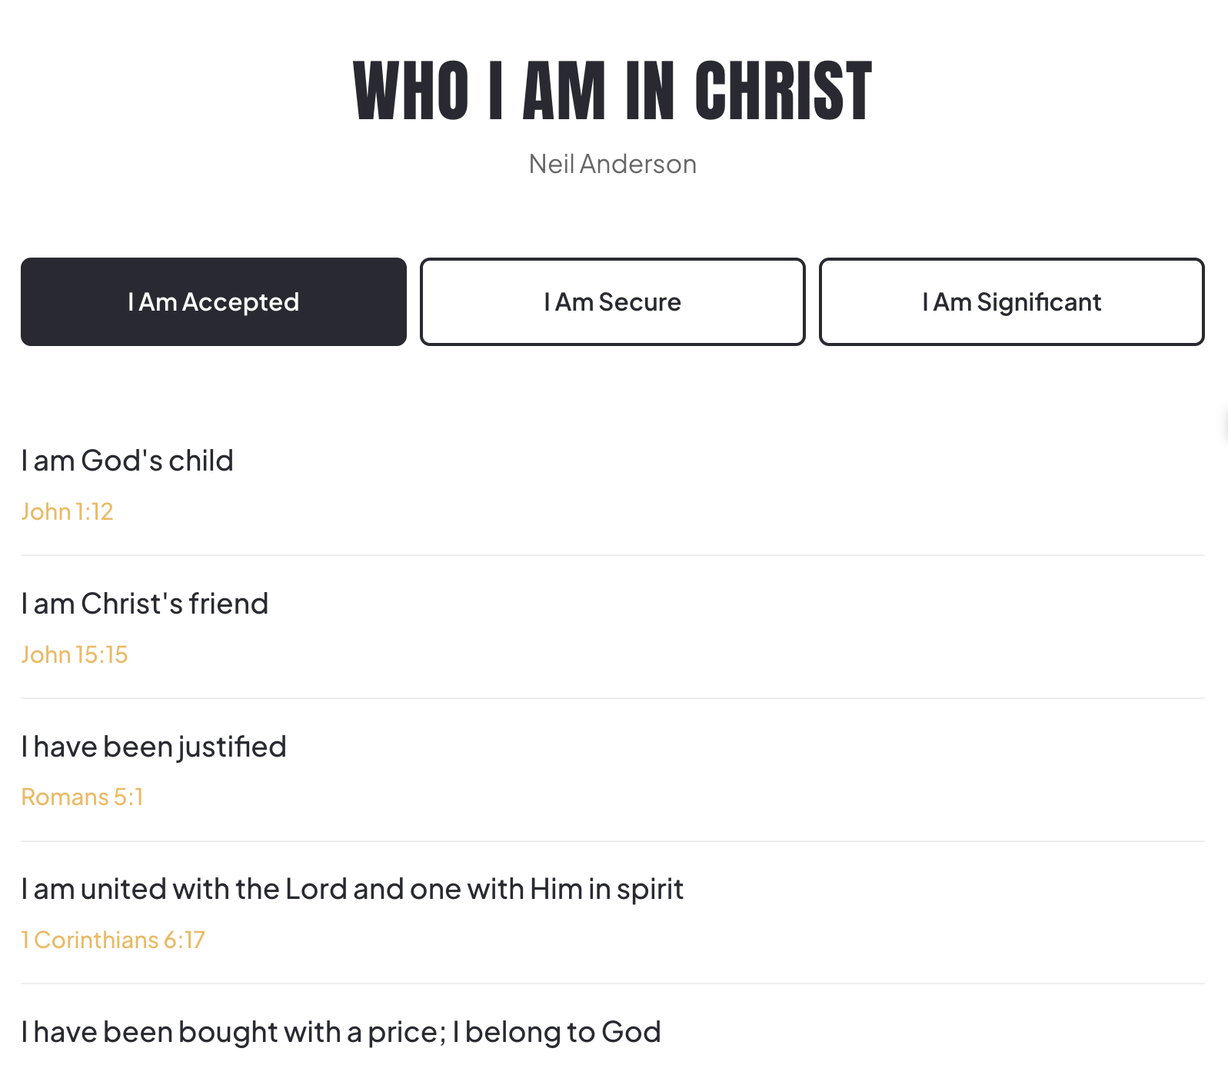The width and height of the screenshot is (1228, 1065).
Task: Click the word WHO in the page title
Action: coord(411,92)
